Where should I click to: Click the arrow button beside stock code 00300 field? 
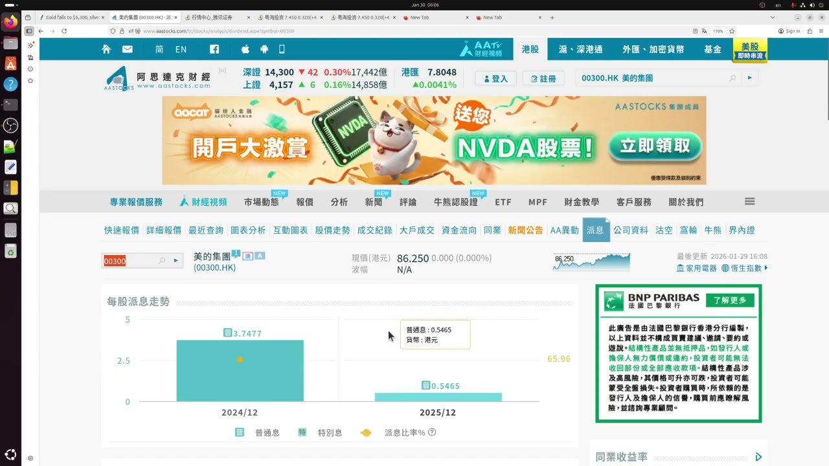(x=176, y=261)
